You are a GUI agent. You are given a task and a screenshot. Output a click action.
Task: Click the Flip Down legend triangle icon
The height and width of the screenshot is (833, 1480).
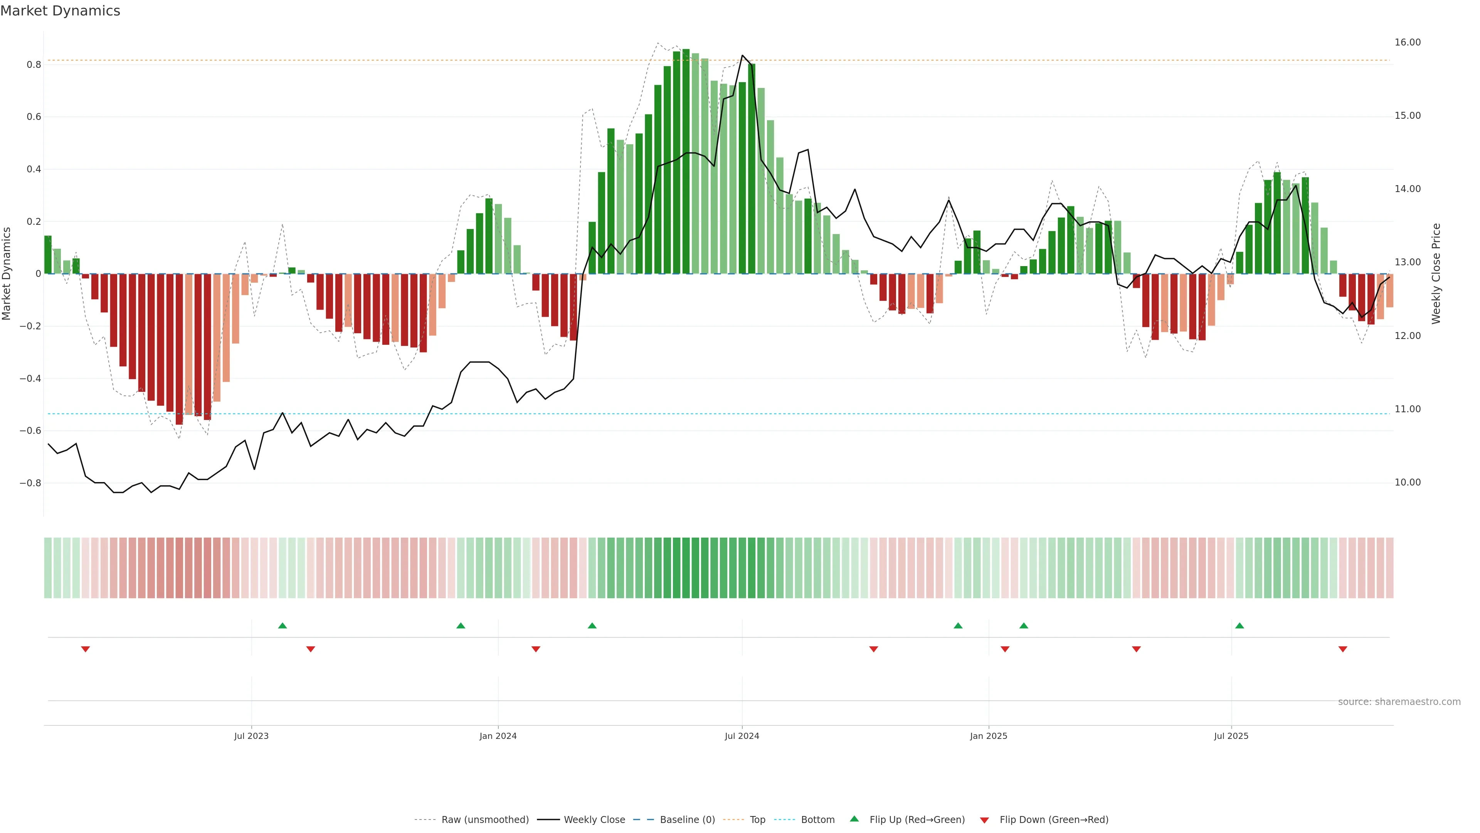coord(984,820)
